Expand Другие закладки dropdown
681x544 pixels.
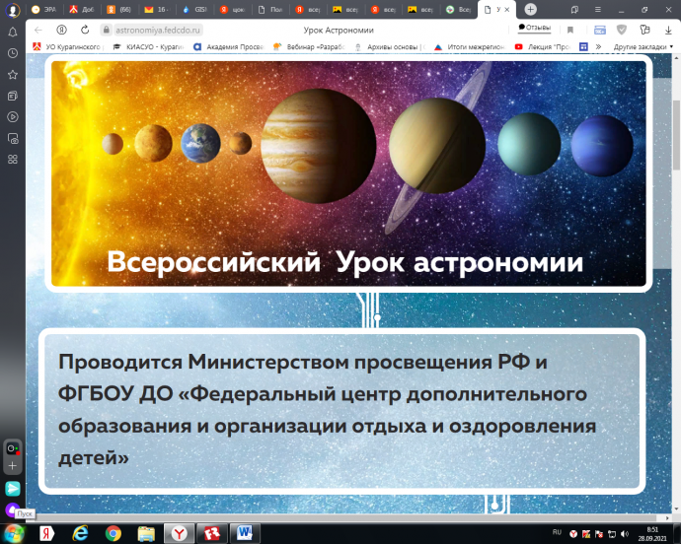(643, 47)
